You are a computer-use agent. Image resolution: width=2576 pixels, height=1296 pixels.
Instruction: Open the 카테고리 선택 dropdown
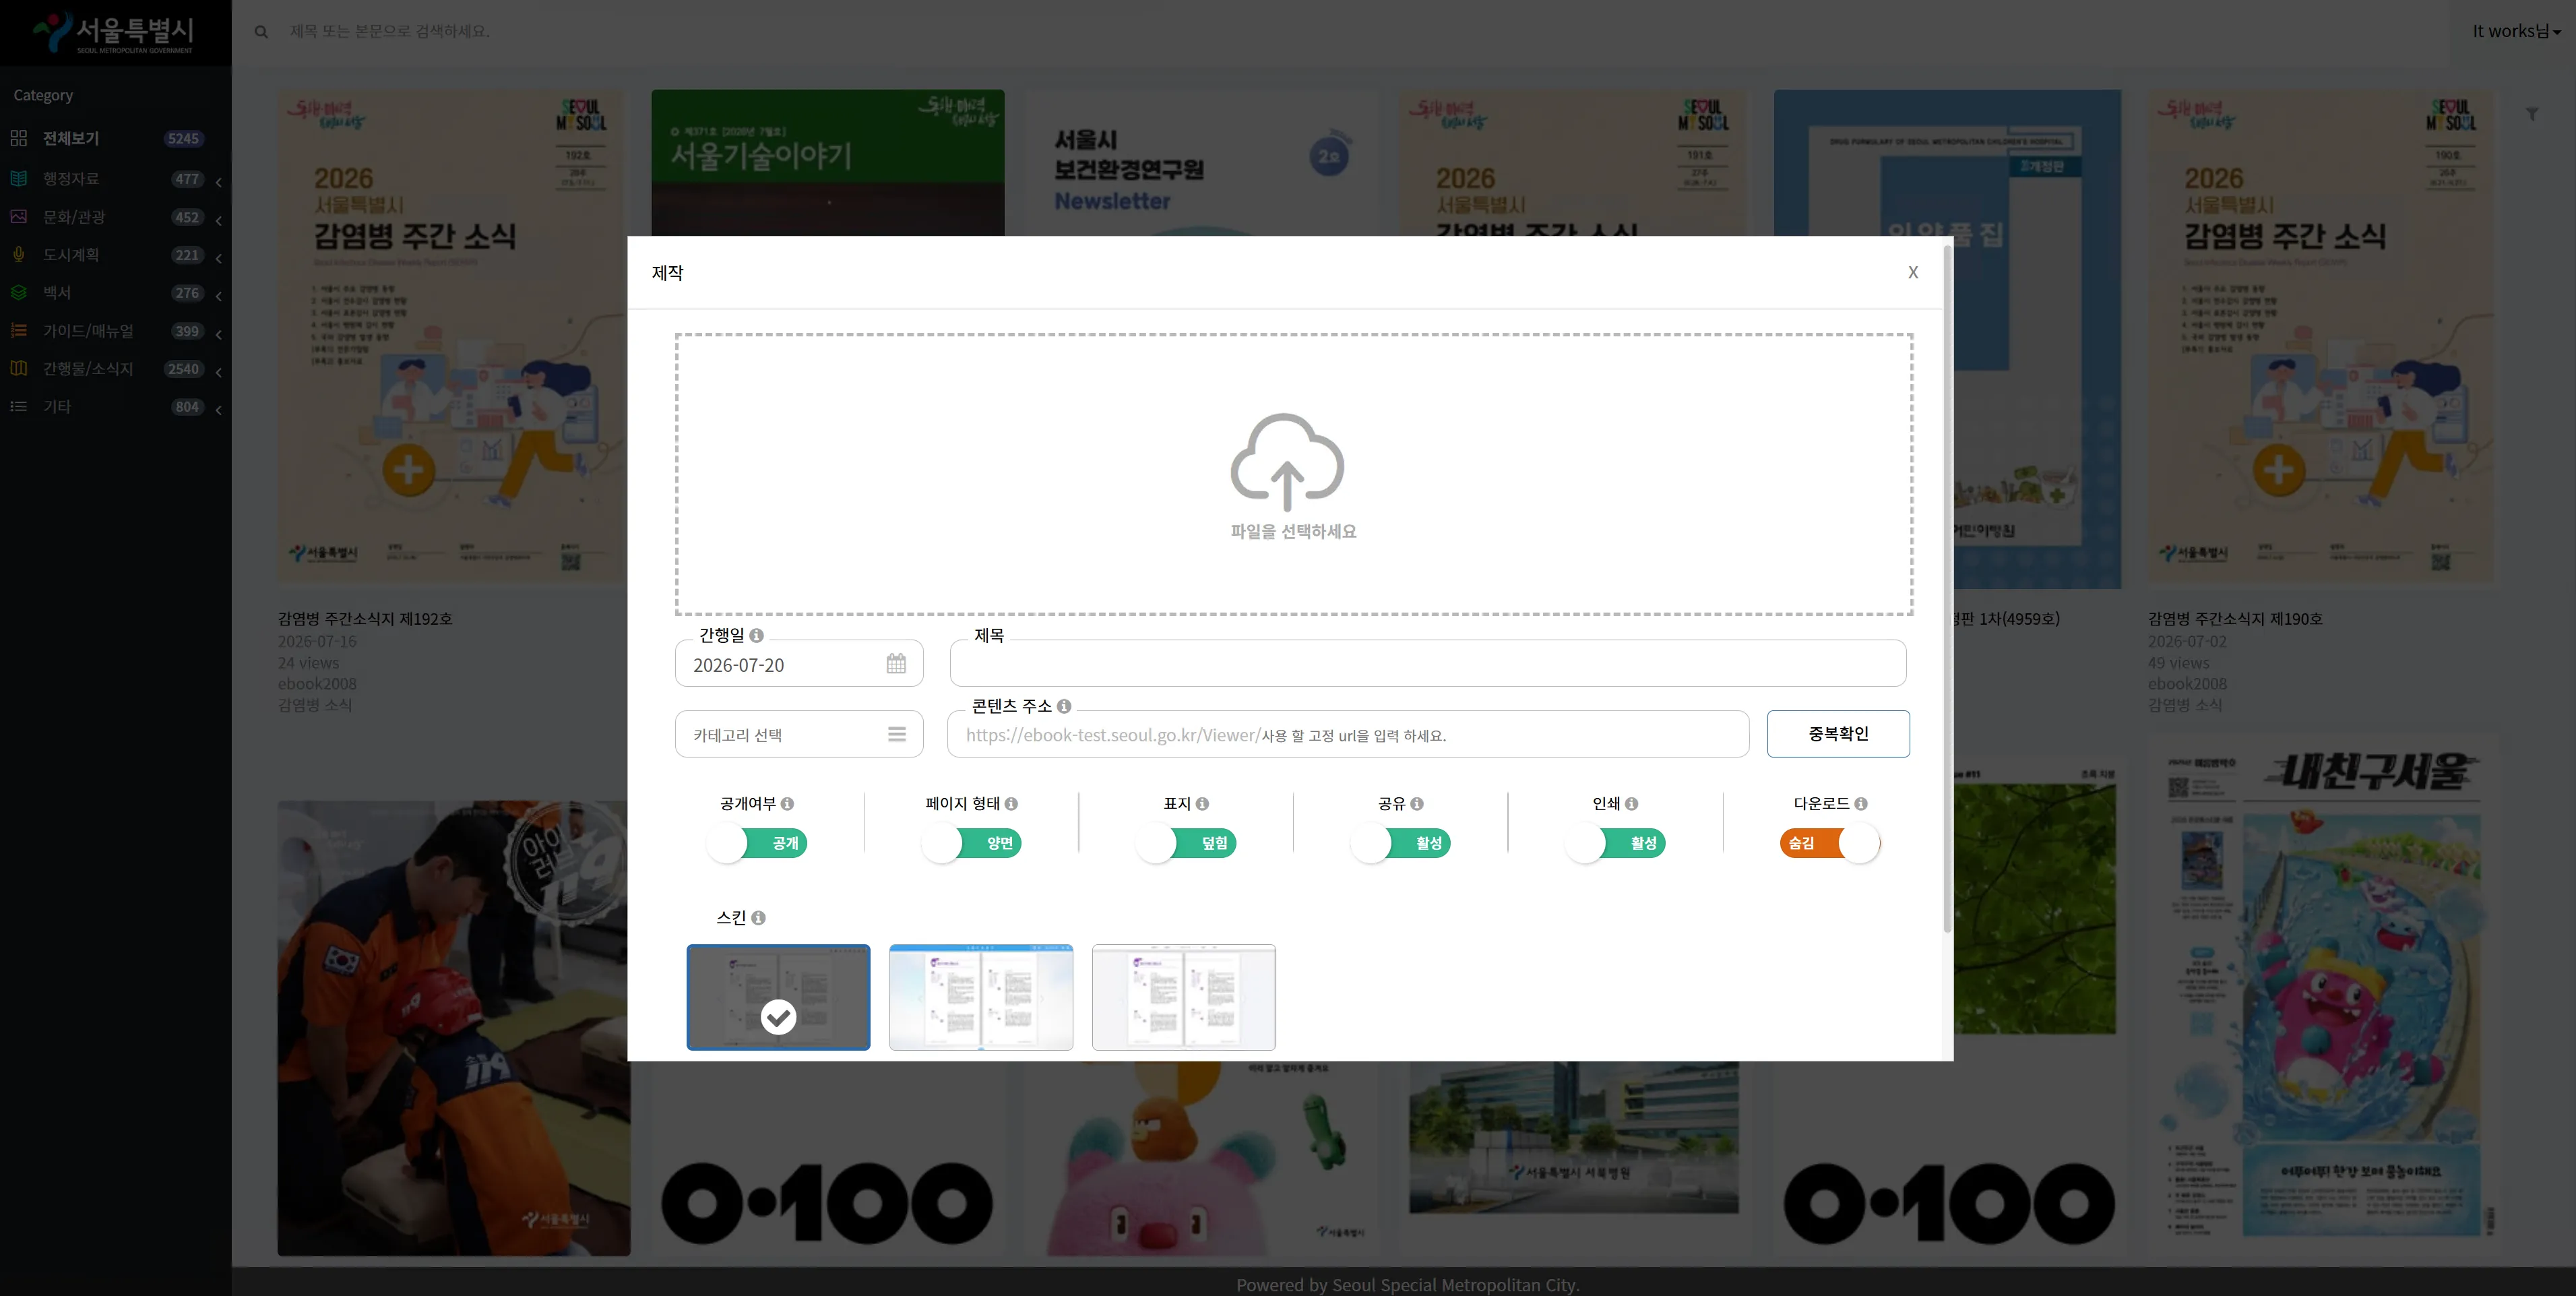point(799,734)
